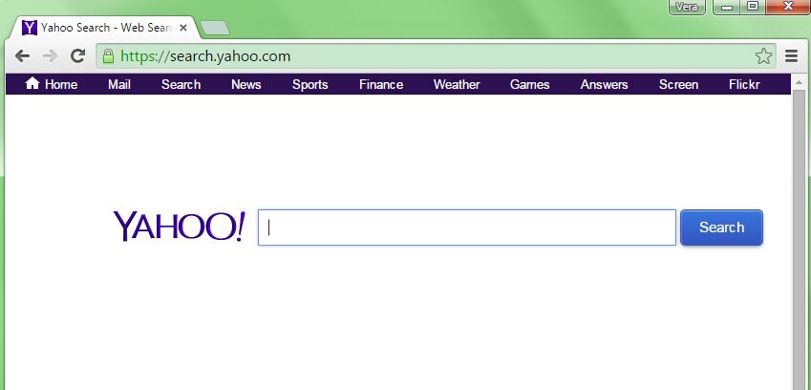Open the Home link with house icon
This screenshot has width=811, height=390.
52,84
